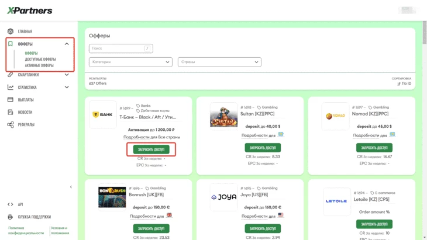Open the T-Банк – Black offer title
427x240 pixels.
(x=148, y=117)
